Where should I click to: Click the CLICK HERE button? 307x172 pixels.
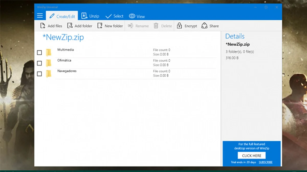(x=251, y=155)
